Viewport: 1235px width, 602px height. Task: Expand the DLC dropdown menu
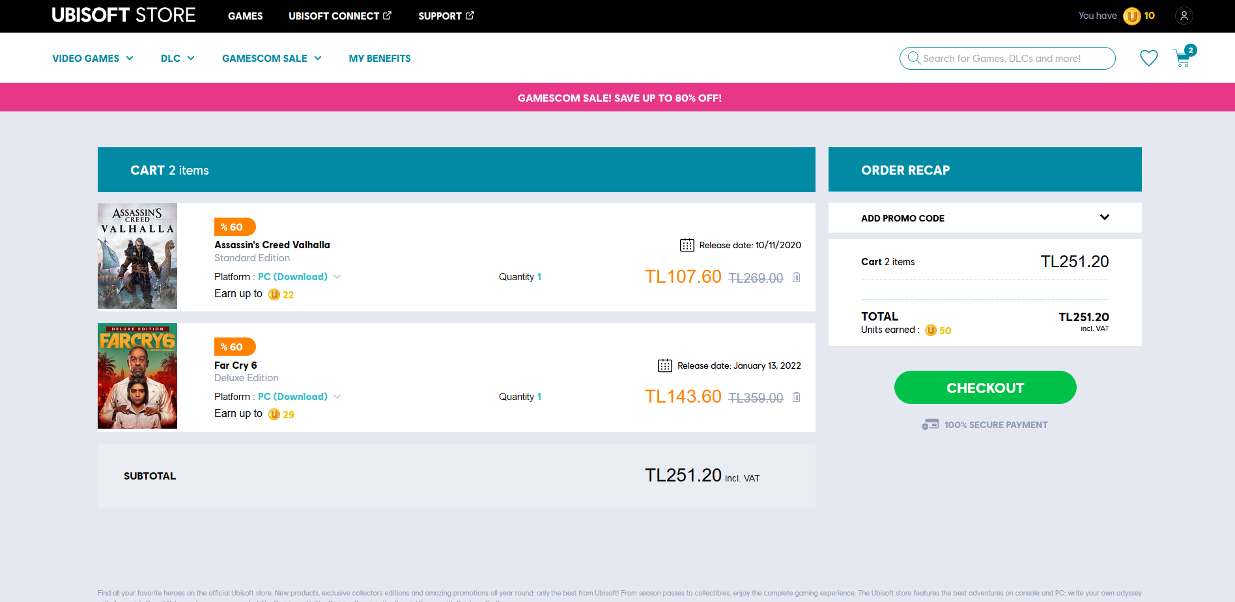coord(178,58)
